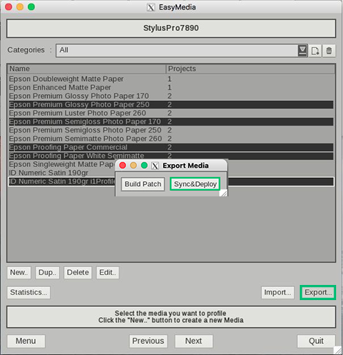Select Epson Proofing Paper White Semimatte row

(x=171, y=156)
